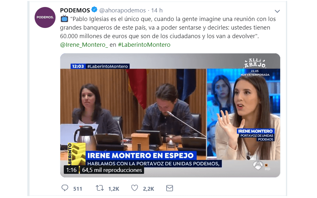Click the 14 h tweet timestamp
Viewport: 317px width, 198px height.
[157, 10]
